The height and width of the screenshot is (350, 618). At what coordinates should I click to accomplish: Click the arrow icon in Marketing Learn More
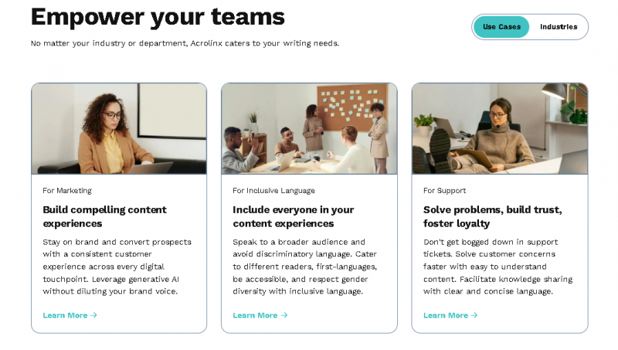tap(94, 315)
